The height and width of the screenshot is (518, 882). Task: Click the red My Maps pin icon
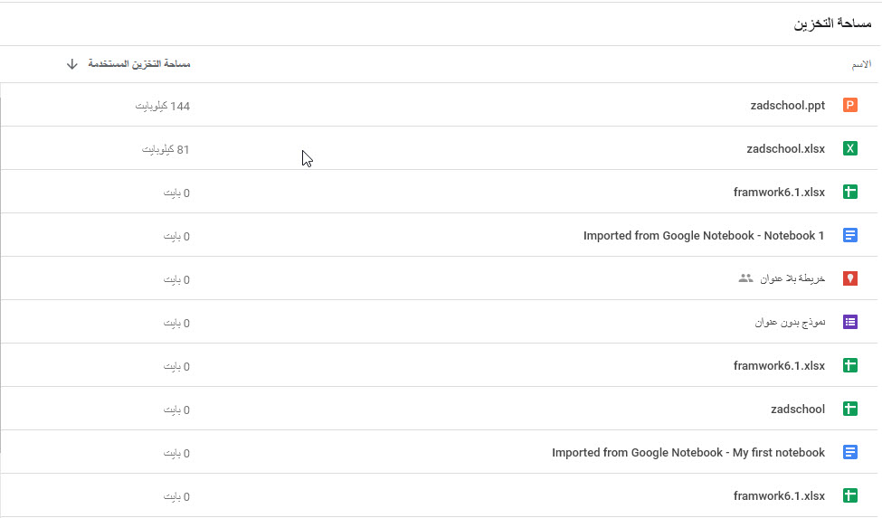tap(850, 278)
